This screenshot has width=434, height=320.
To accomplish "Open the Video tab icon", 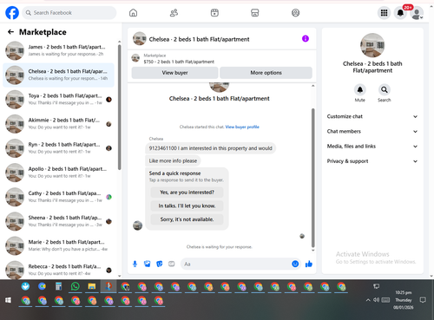I will [214, 13].
